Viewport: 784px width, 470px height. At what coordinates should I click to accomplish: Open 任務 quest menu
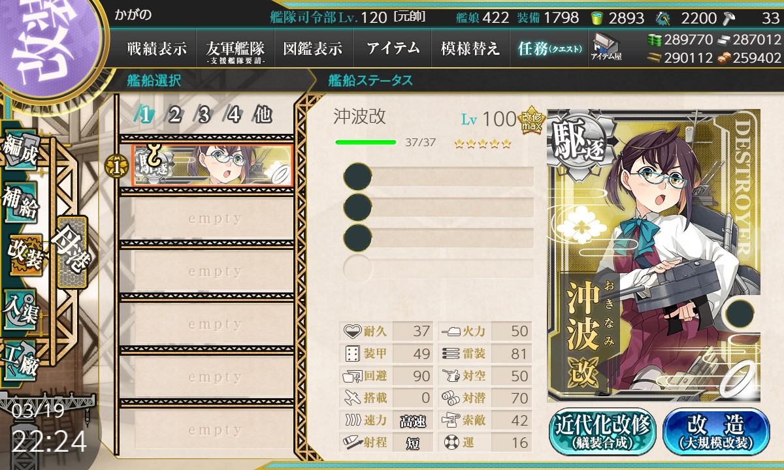pyautogui.click(x=549, y=48)
